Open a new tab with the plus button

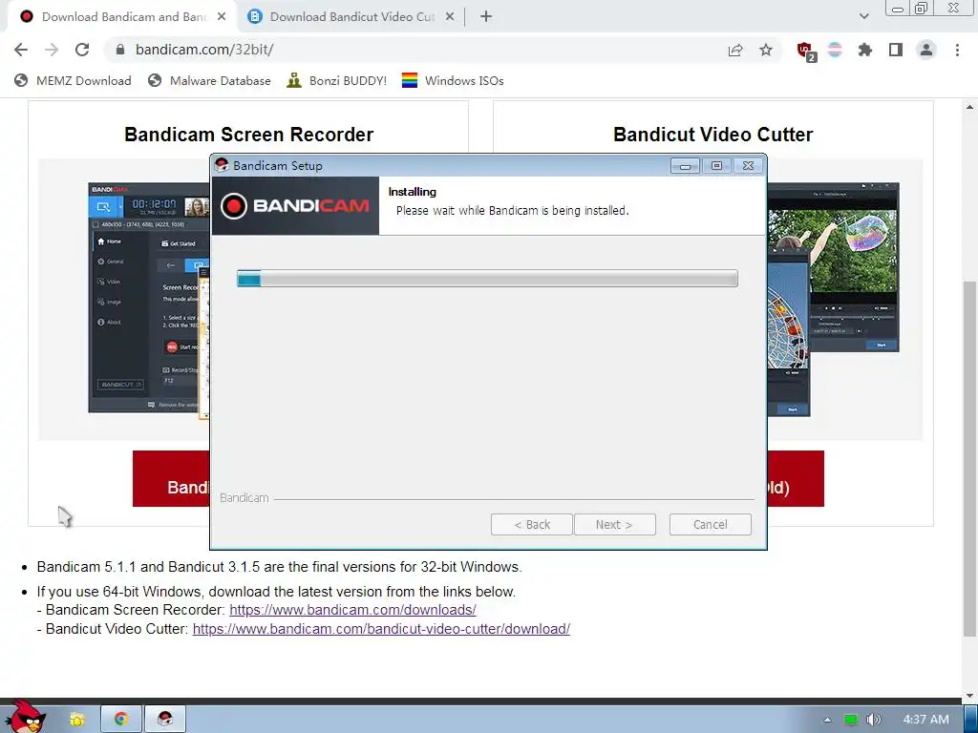pos(486,17)
